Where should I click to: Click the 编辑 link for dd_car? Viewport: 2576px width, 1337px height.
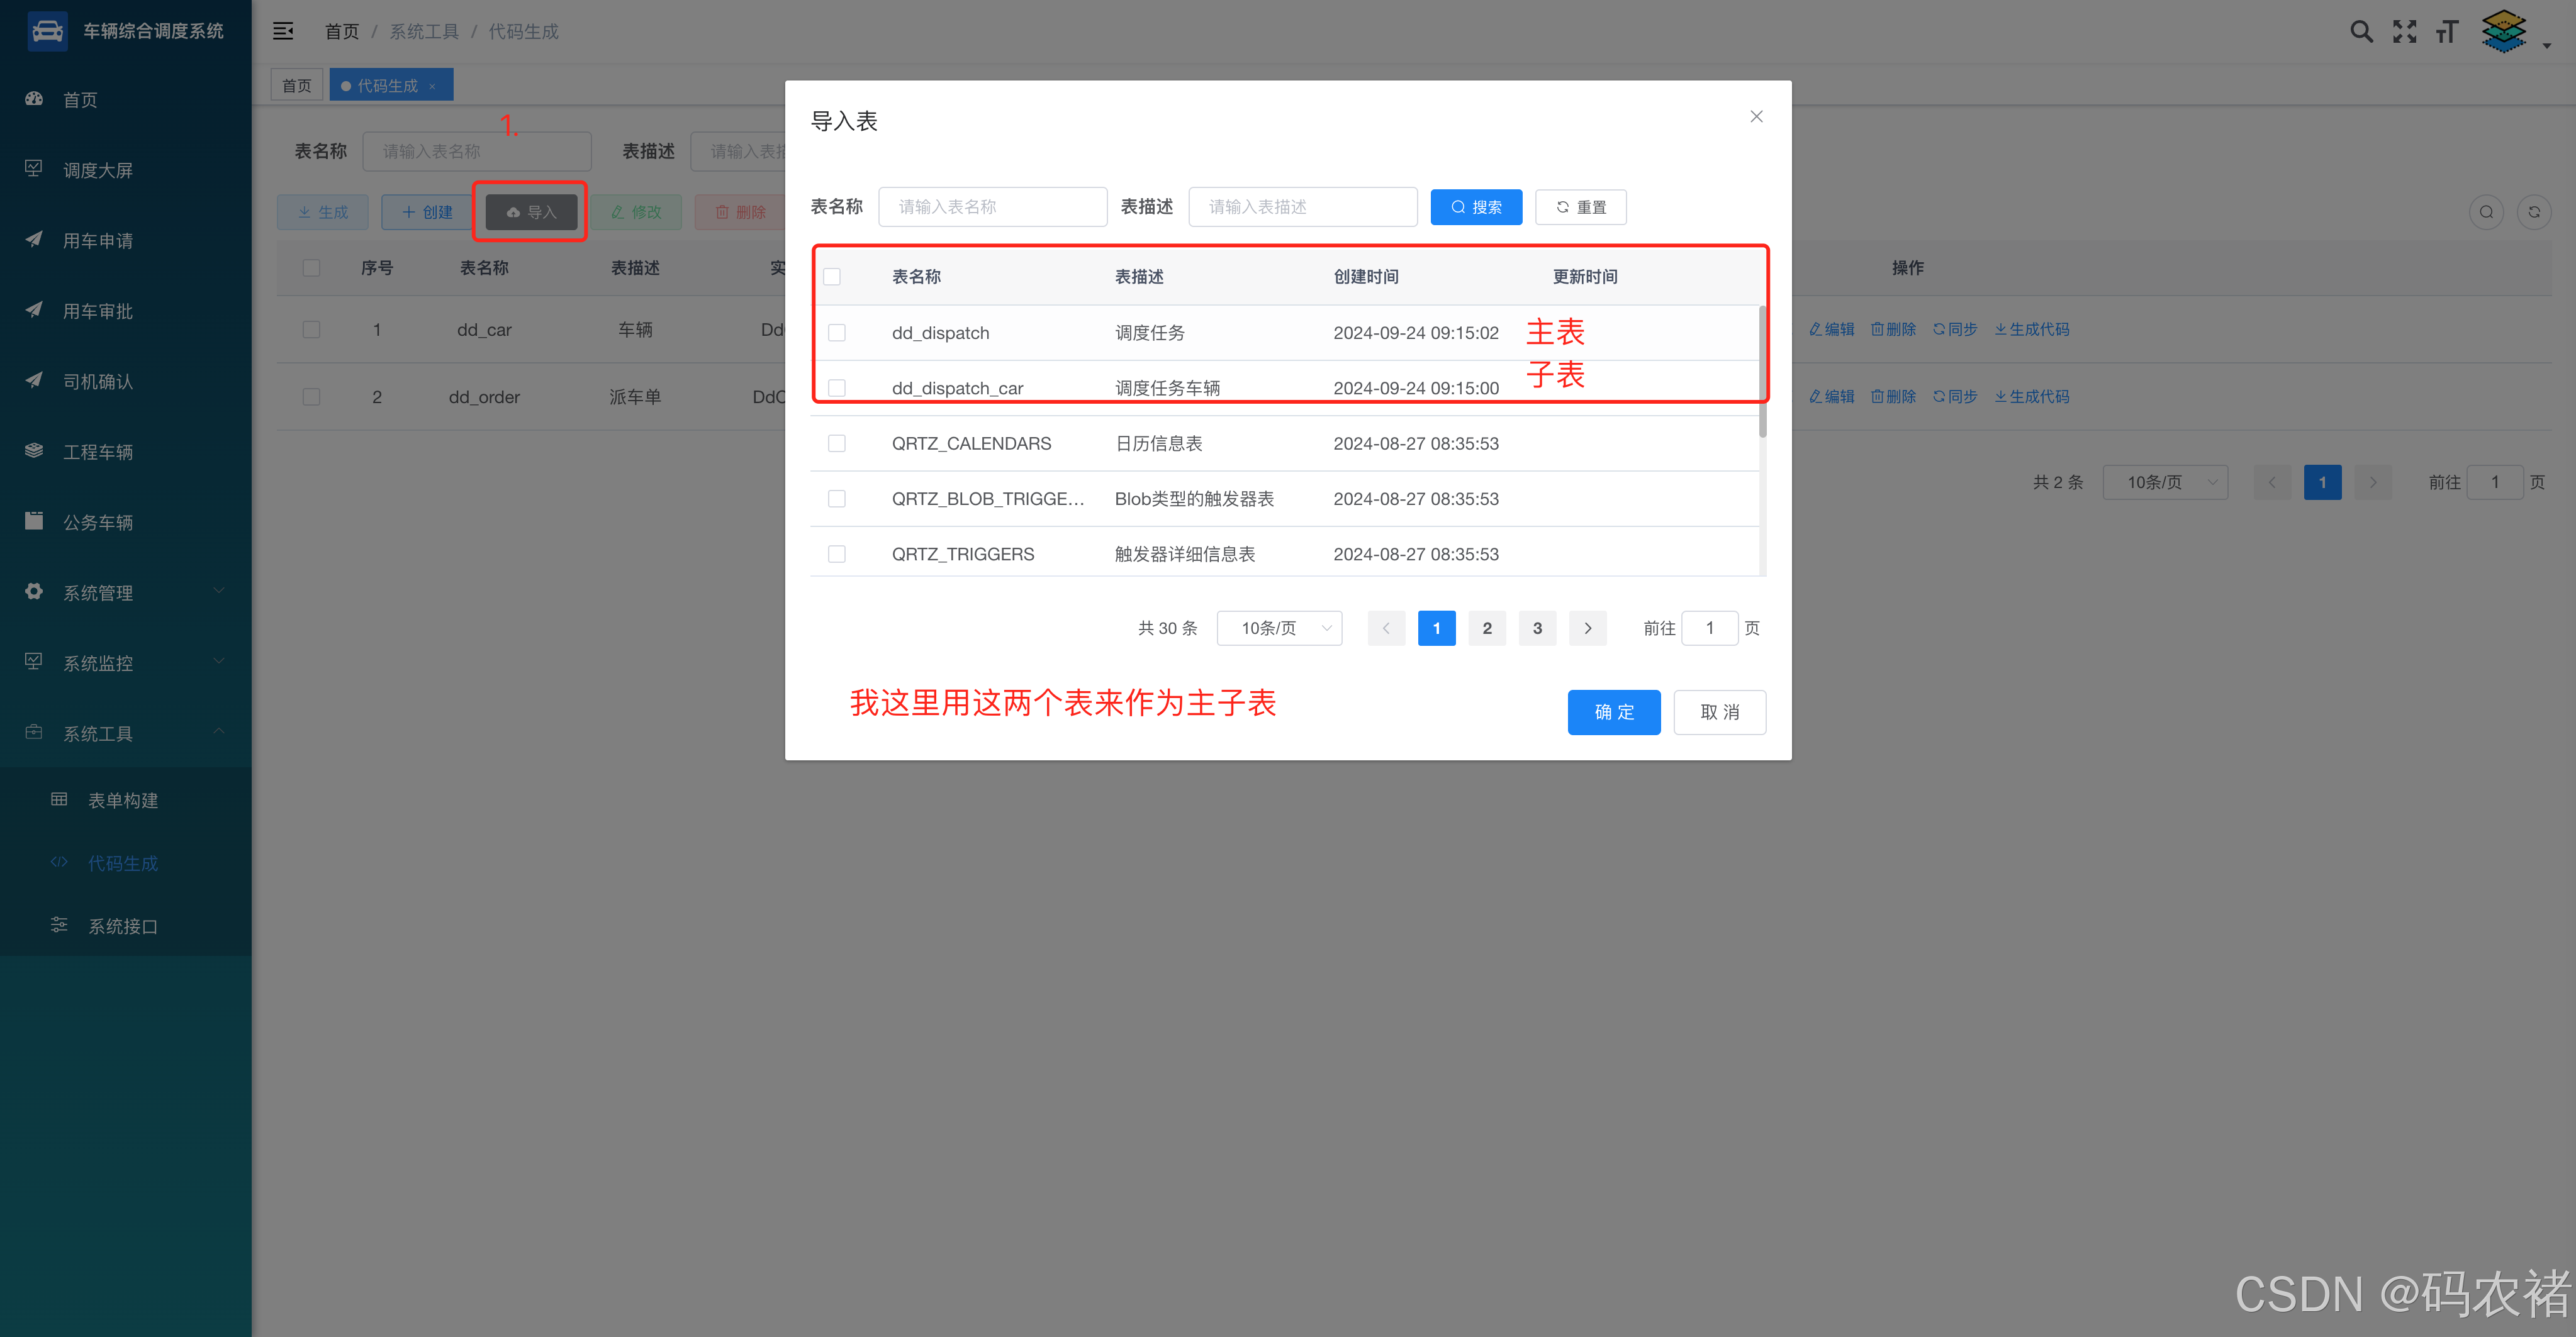(1832, 330)
